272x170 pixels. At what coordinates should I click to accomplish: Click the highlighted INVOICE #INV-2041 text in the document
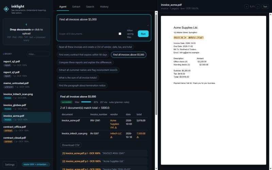(x=188, y=38)
